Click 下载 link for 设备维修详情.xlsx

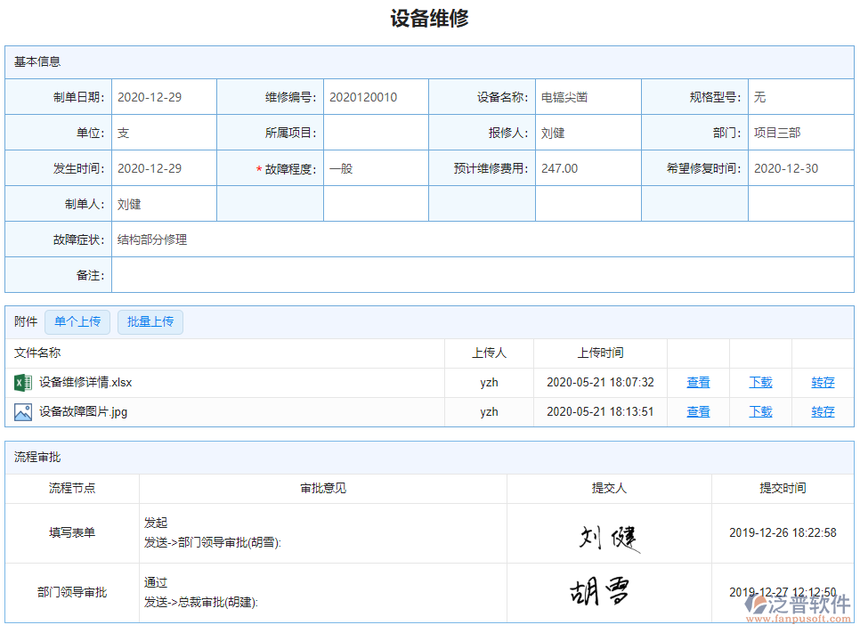pos(760,382)
